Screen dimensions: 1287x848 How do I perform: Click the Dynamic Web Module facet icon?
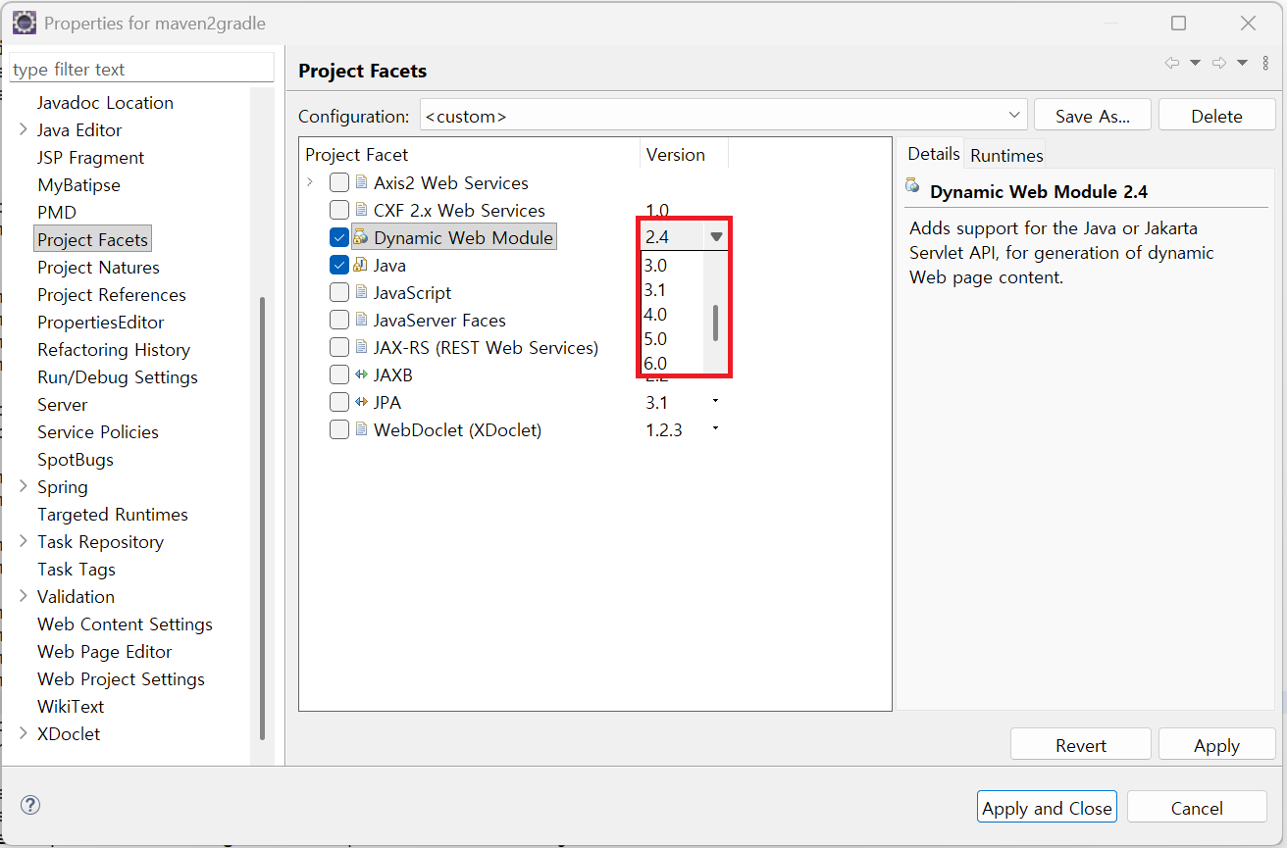pos(360,237)
